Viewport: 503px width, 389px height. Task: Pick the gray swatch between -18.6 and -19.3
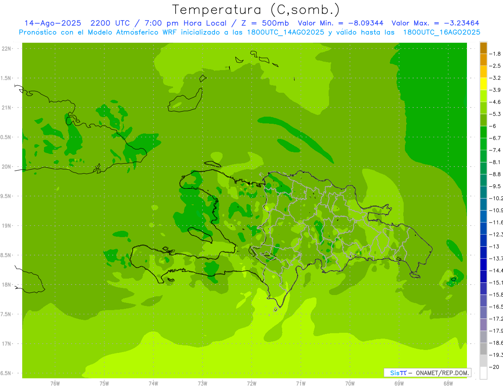coord(483,349)
